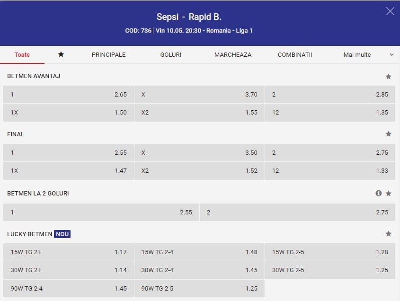Click the NOU badge beside LUCKY BETMEN

(62, 234)
